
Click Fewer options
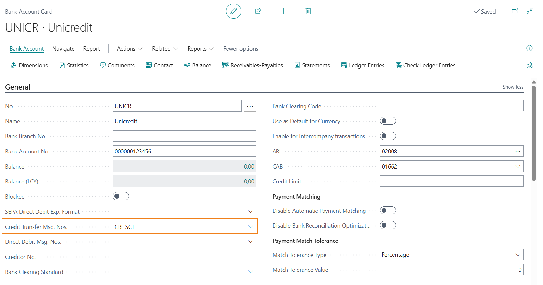point(241,49)
